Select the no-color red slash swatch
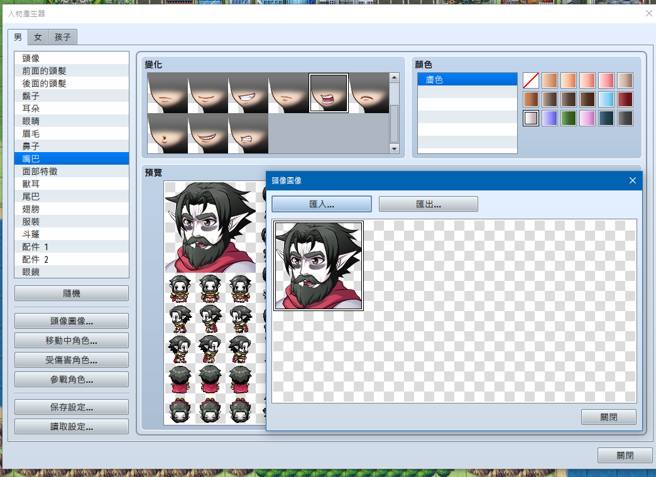Viewport: 656px width, 477px height. pos(531,80)
